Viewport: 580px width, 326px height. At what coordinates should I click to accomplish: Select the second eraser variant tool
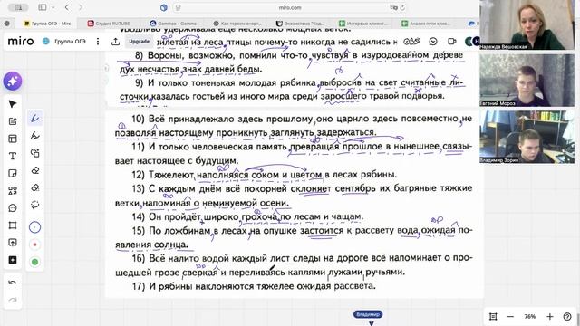35,187
